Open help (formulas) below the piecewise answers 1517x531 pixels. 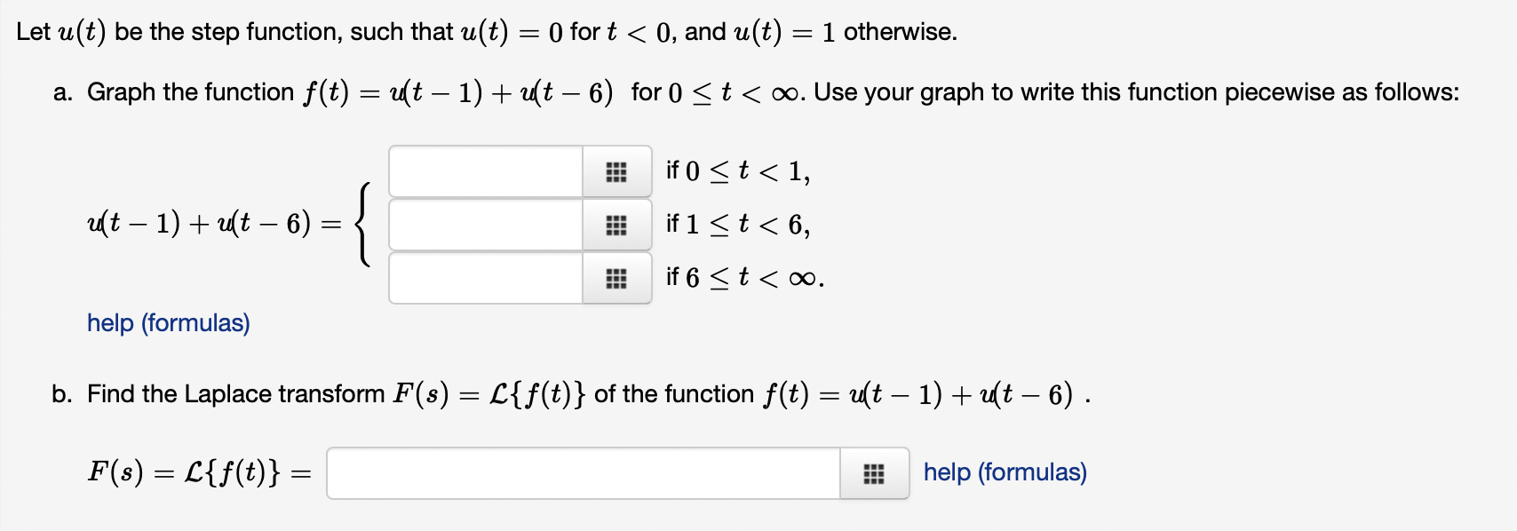click(169, 323)
